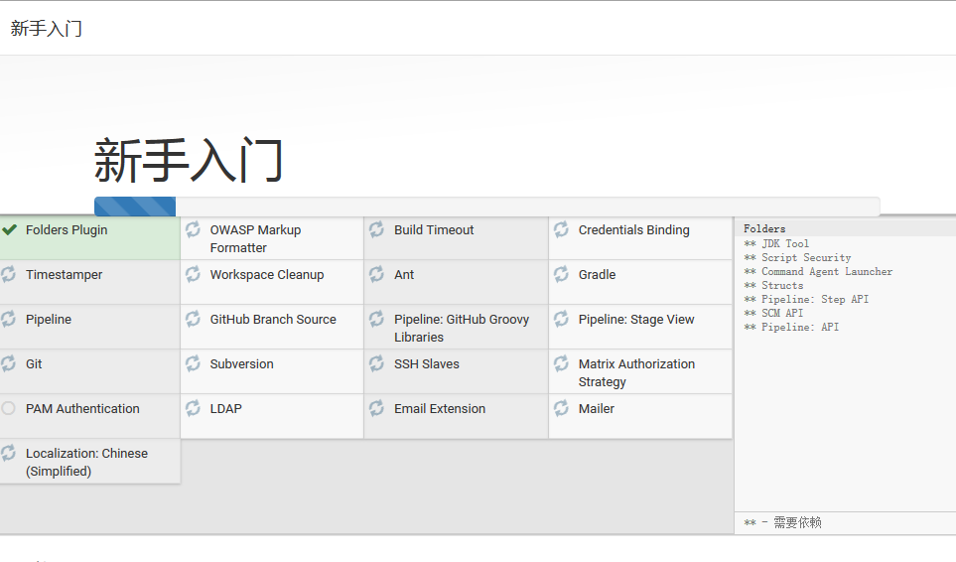
Task: Click the Mailer label
Action: (597, 408)
